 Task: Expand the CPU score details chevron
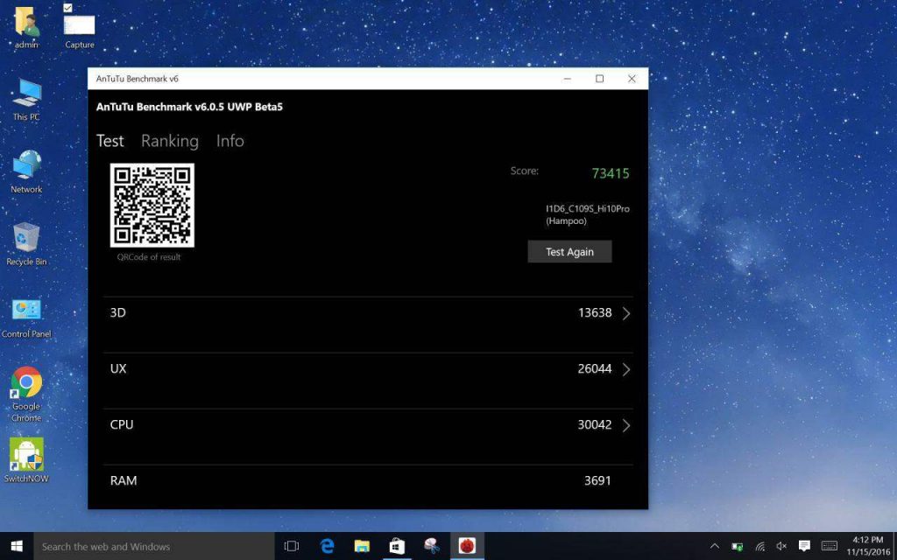click(x=626, y=425)
